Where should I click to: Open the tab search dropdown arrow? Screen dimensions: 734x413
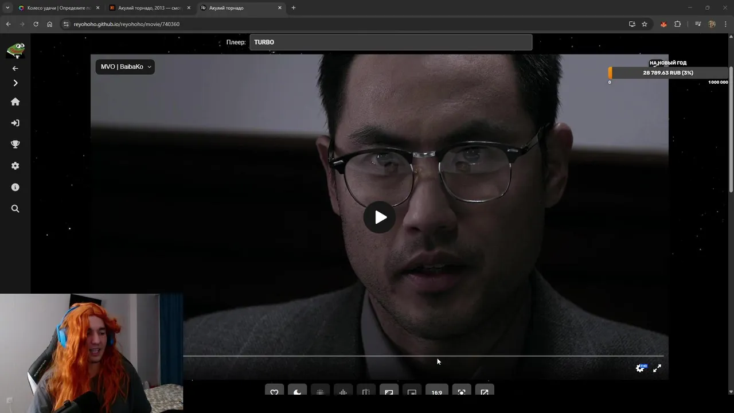tap(7, 8)
